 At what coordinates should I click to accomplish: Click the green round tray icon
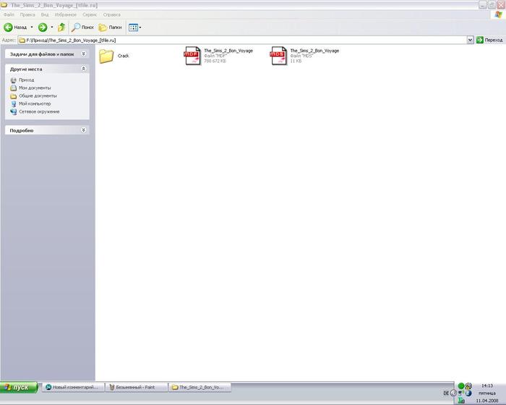461,385
